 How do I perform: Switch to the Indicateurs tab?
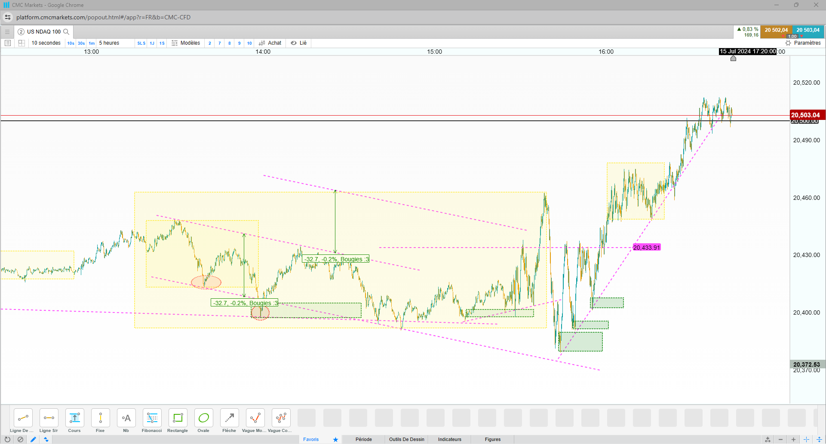[x=450, y=439]
